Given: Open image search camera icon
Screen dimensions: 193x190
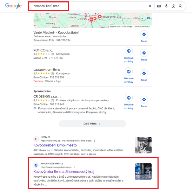Looking at the screenshot, I should click(x=173, y=6).
